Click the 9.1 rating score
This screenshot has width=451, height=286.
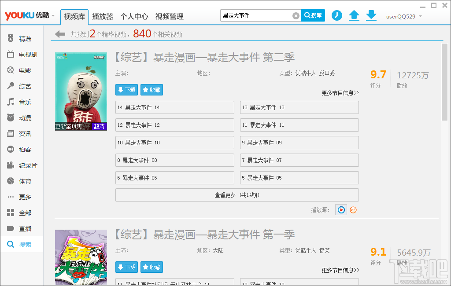click(378, 252)
